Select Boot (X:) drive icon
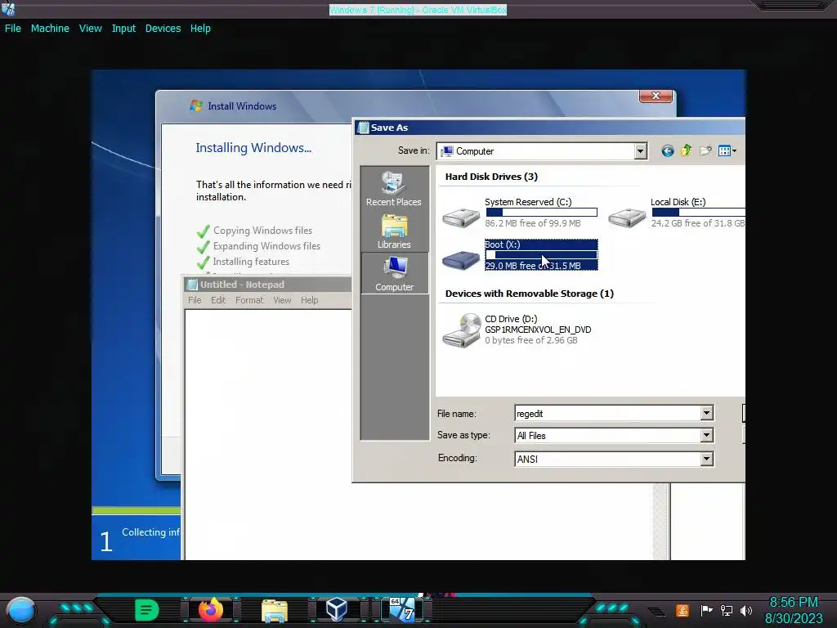 (461, 259)
